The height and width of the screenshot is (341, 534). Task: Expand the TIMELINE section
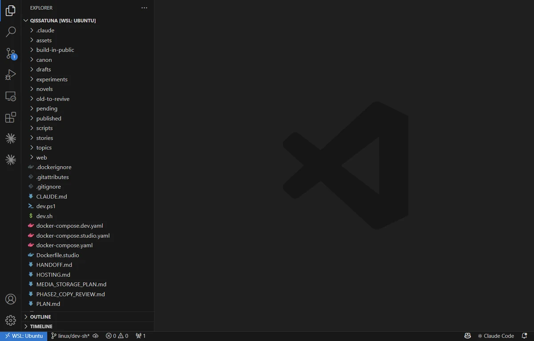(x=88, y=326)
